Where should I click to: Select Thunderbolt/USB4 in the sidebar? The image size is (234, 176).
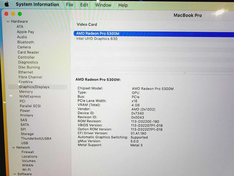pos(36,138)
